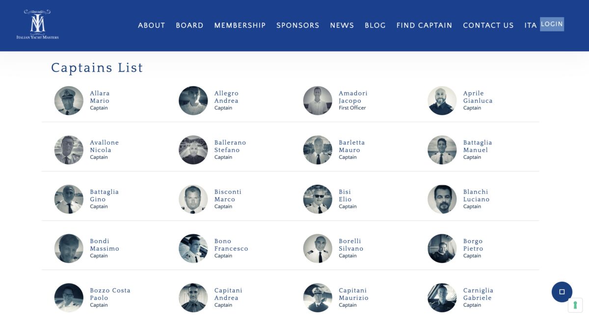Viewport: 589px width, 316px height.
Task: Open the ABOUT menu item
Action: pyautogui.click(x=151, y=25)
